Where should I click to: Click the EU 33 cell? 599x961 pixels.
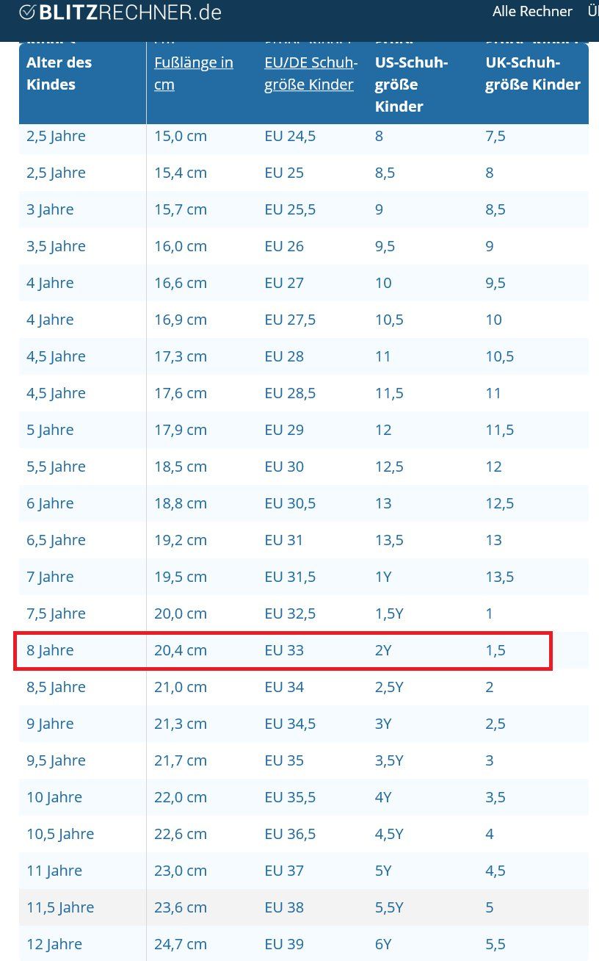[x=284, y=650]
